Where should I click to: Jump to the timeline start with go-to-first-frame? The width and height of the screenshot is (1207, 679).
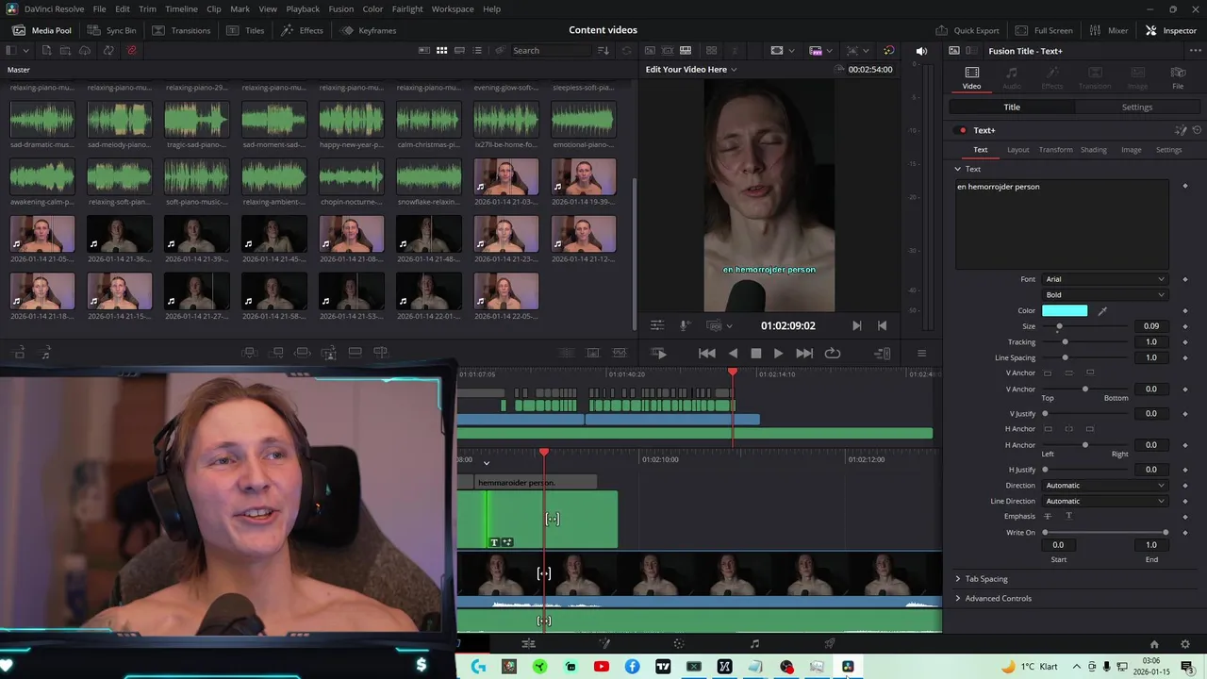click(x=706, y=353)
